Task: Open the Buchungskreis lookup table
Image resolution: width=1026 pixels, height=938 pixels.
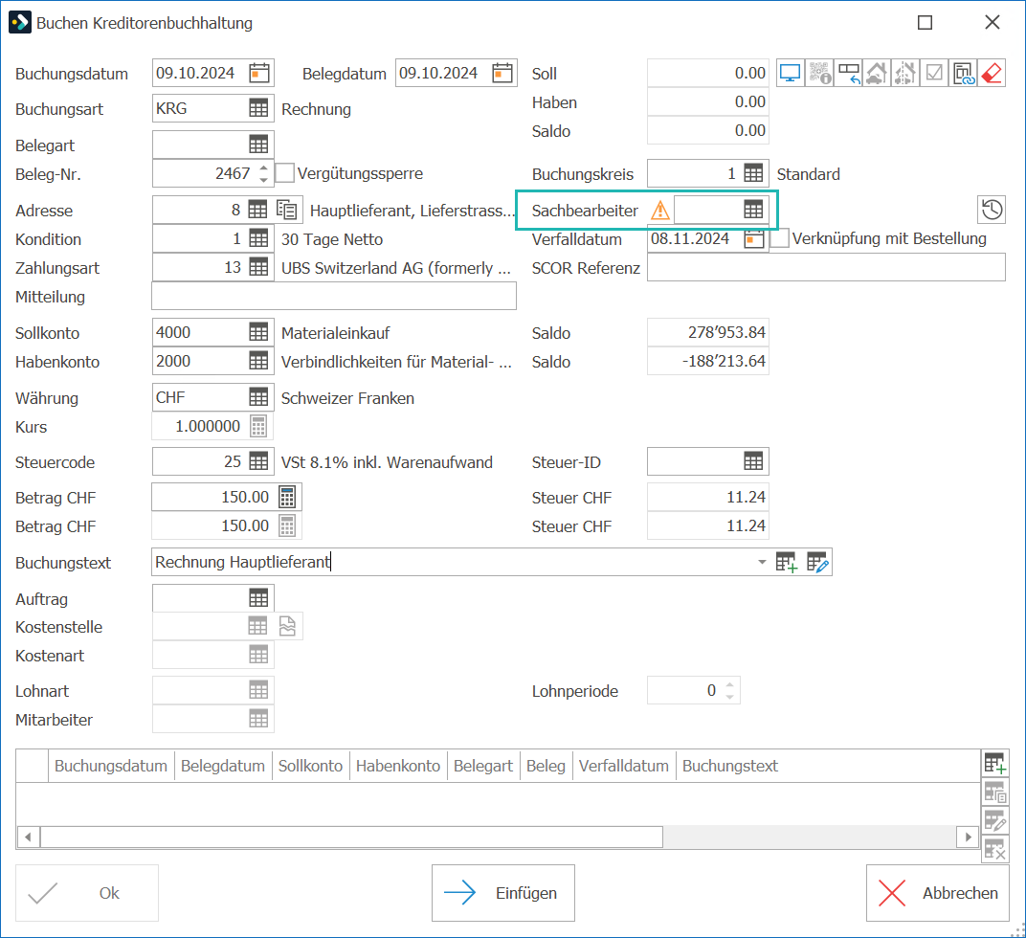Action: 753,173
